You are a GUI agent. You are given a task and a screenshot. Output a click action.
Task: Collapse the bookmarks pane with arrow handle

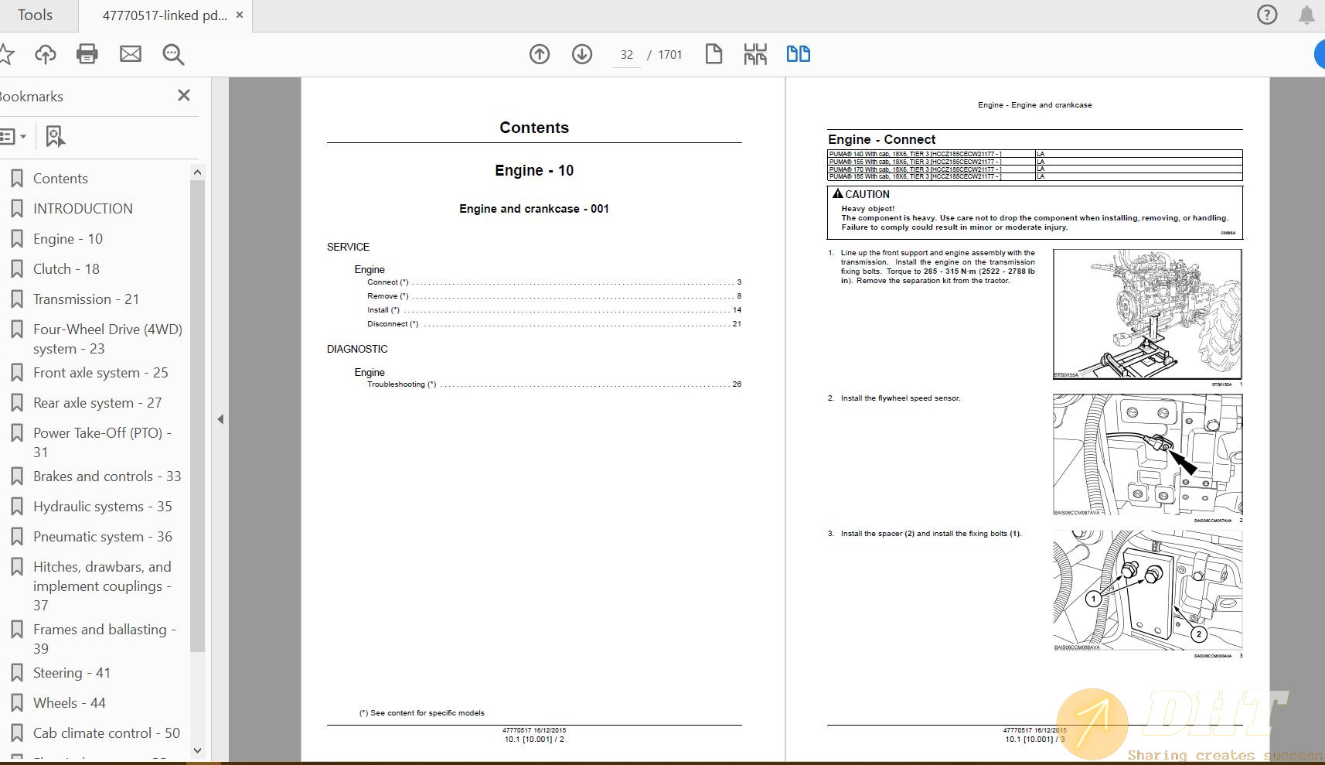[x=220, y=419]
